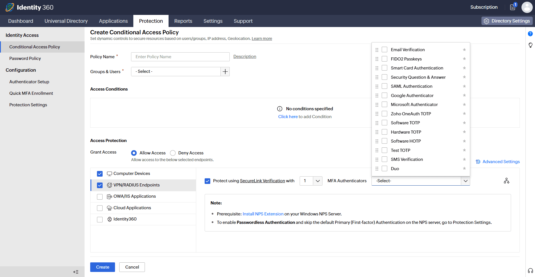Follow the Learn more link

[x=262, y=39]
